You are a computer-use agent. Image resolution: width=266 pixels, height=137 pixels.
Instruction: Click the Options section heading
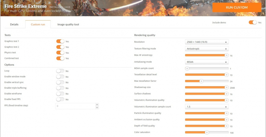coord(9,65)
